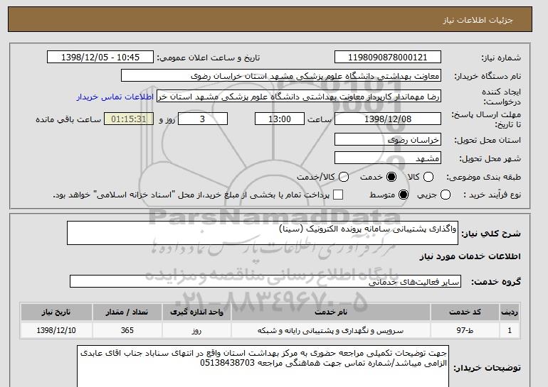Screen dimensions: 548x387
Task: Click the جزئیات اطلاعات نیاز header title
Action: [478, 20]
